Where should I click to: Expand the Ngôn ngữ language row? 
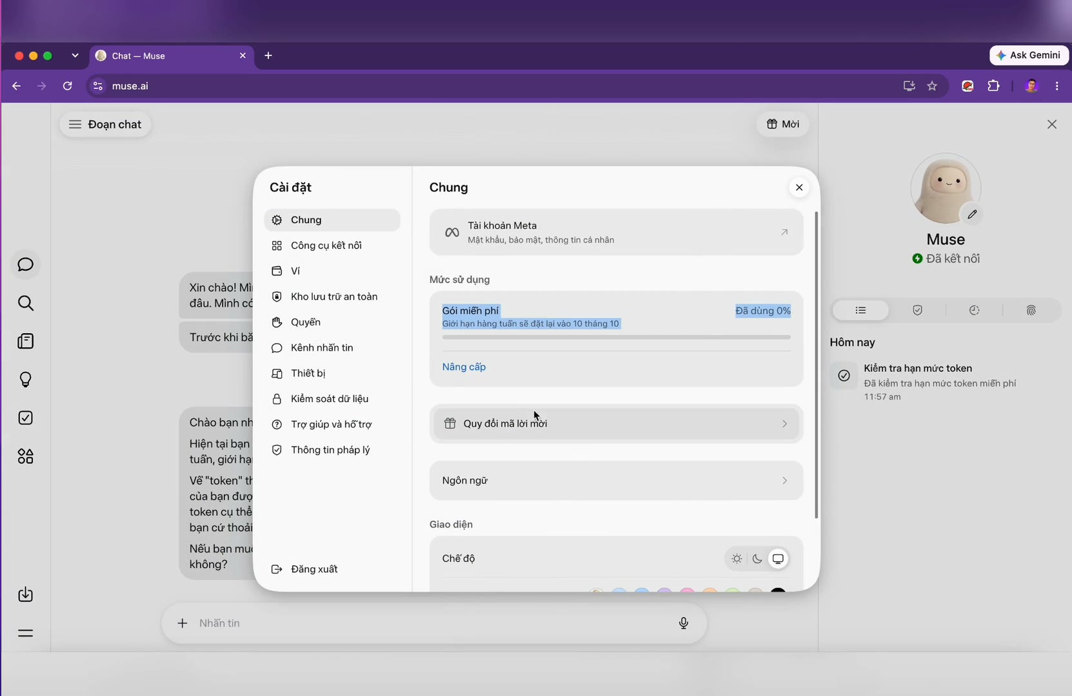pos(616,481)
